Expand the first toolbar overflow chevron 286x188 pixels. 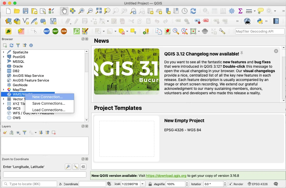(283, 11)
